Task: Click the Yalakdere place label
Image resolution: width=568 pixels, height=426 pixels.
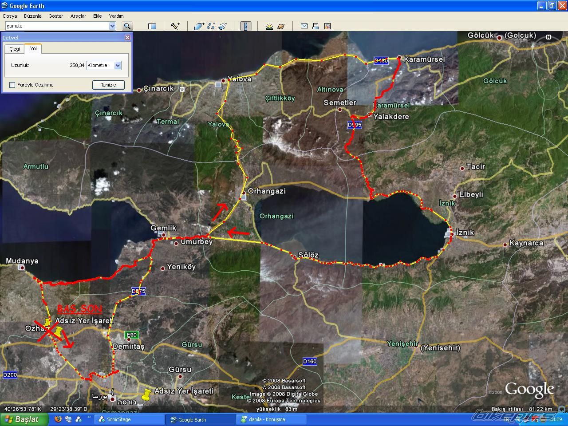Action: [x=391, y=116]
